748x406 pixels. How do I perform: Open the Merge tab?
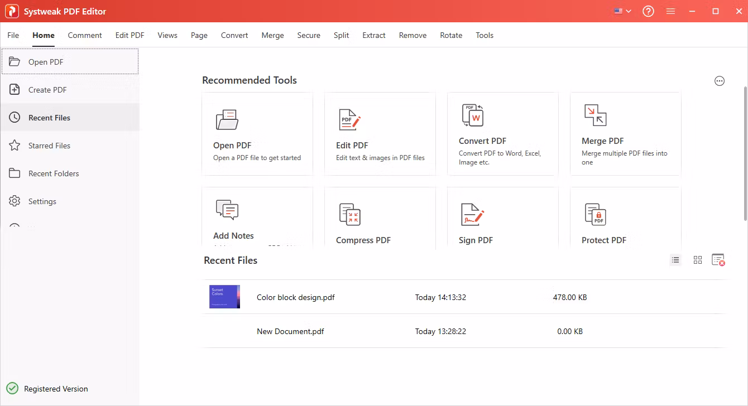click(x=273, y=35)
